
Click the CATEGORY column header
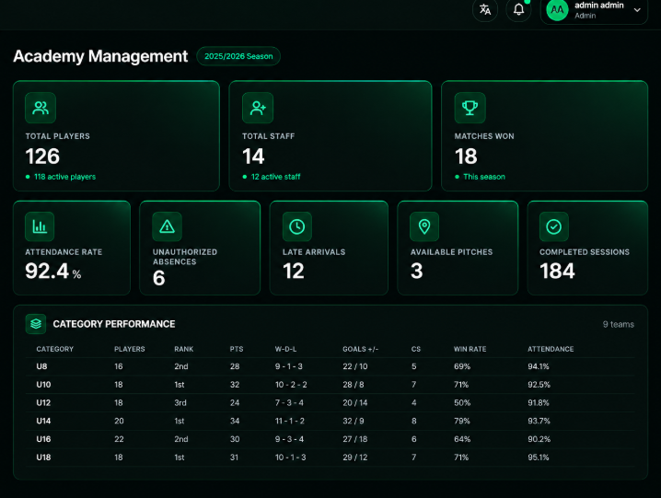pos(55,349)
